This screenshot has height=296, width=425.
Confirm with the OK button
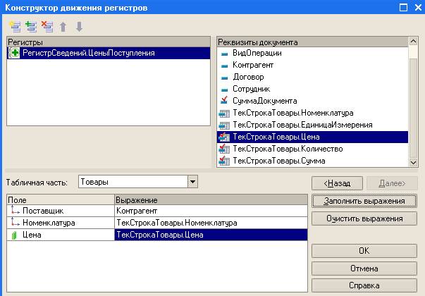point(364,250)
